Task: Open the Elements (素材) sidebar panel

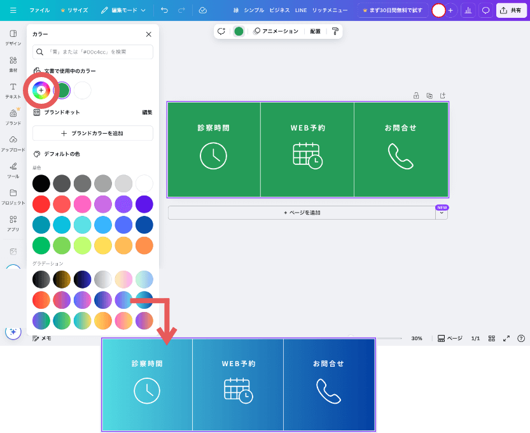Action: point(13,64)
